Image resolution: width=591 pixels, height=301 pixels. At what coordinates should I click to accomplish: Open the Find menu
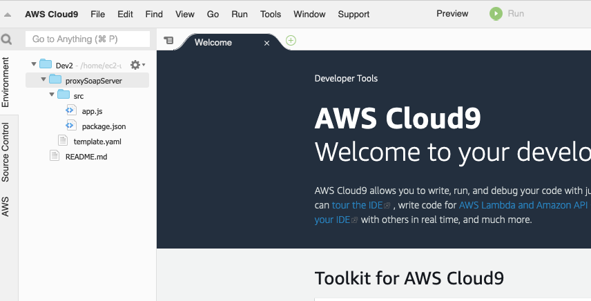(154, 14)
